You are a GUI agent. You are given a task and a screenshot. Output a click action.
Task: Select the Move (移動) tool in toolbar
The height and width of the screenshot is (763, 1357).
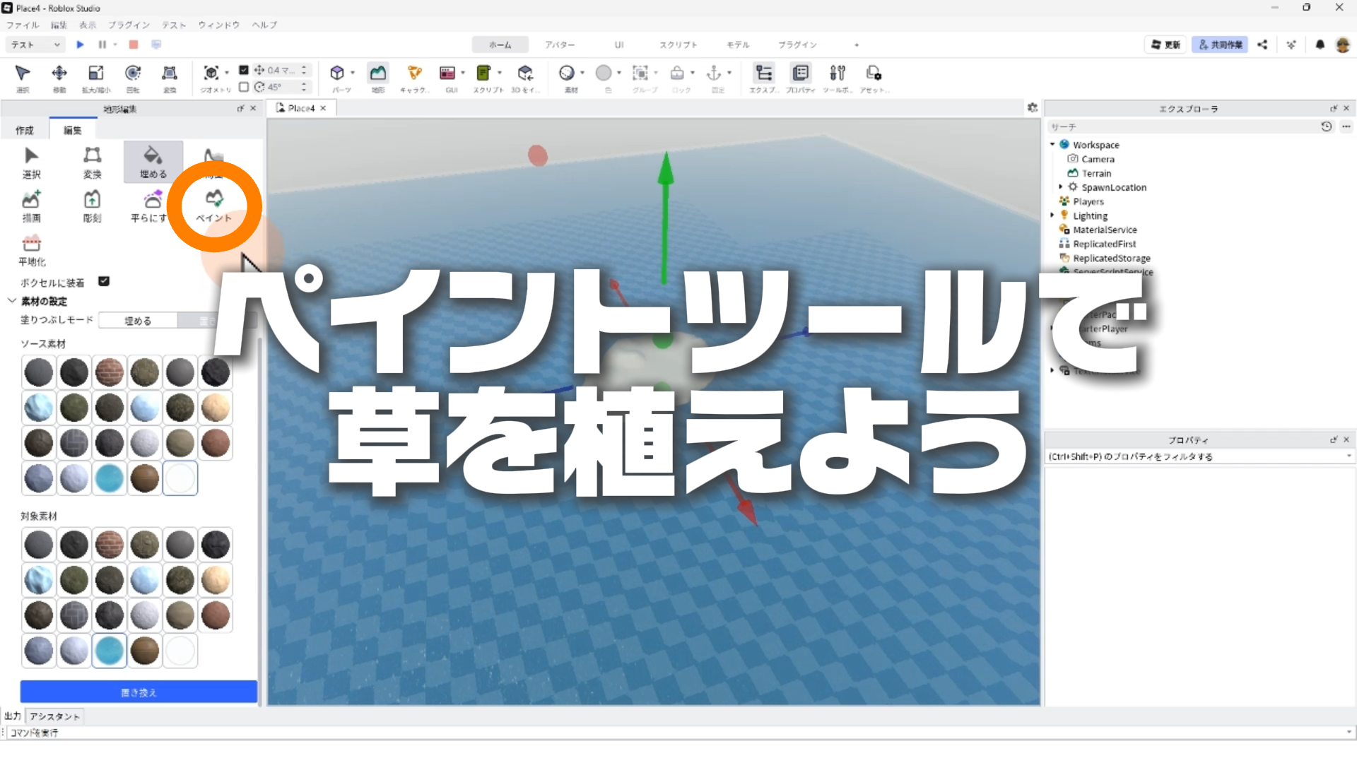coord(59,73)
